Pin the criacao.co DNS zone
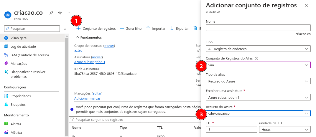Screen dimensions: 316x137 tap(51, 13)
